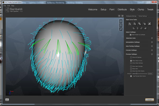Image resolution: width=159 pixels, height=106 pixels.
Task: Activate the viewport pan control
Action: click(121, 25)
